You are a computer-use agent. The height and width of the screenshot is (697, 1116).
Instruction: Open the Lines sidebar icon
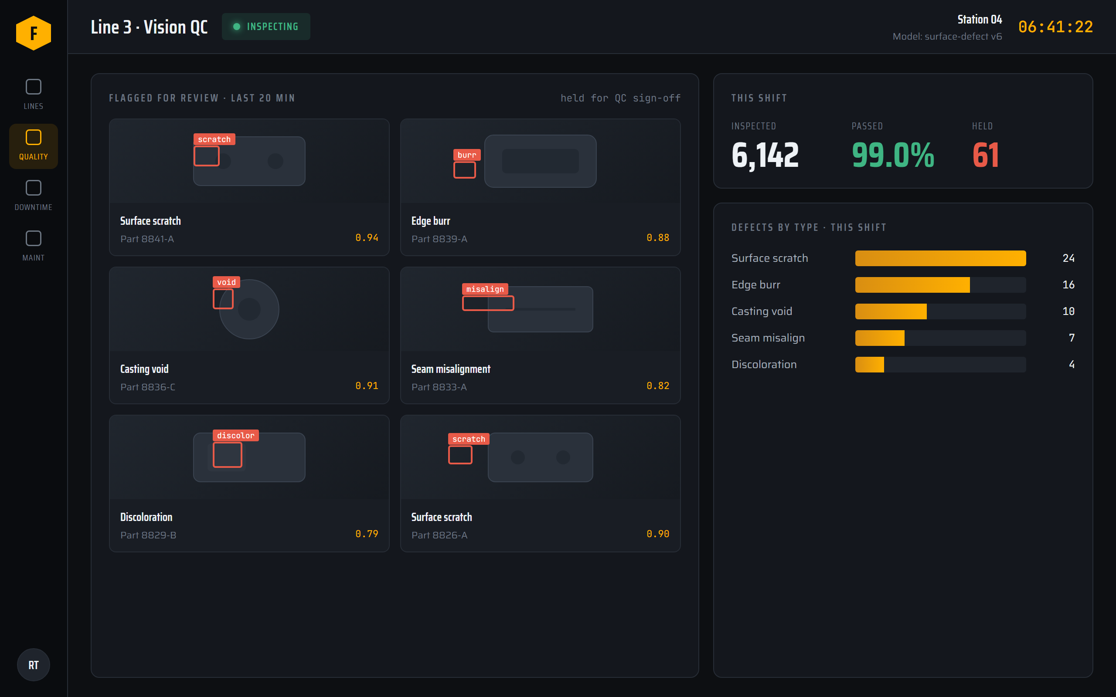33,94
